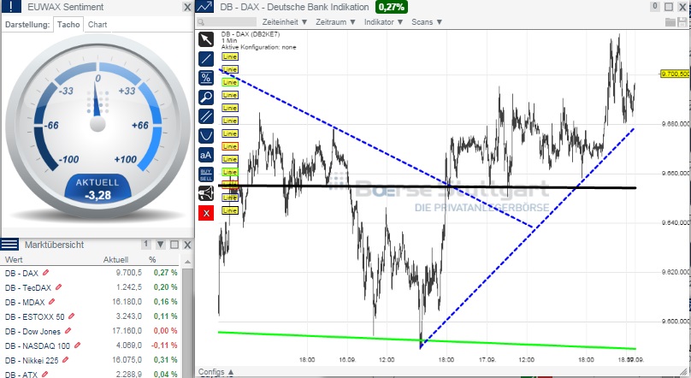Select the percent retracement tool
This screenshot has width=691, height=378.
pyautogui.click(x=206, y=78)
